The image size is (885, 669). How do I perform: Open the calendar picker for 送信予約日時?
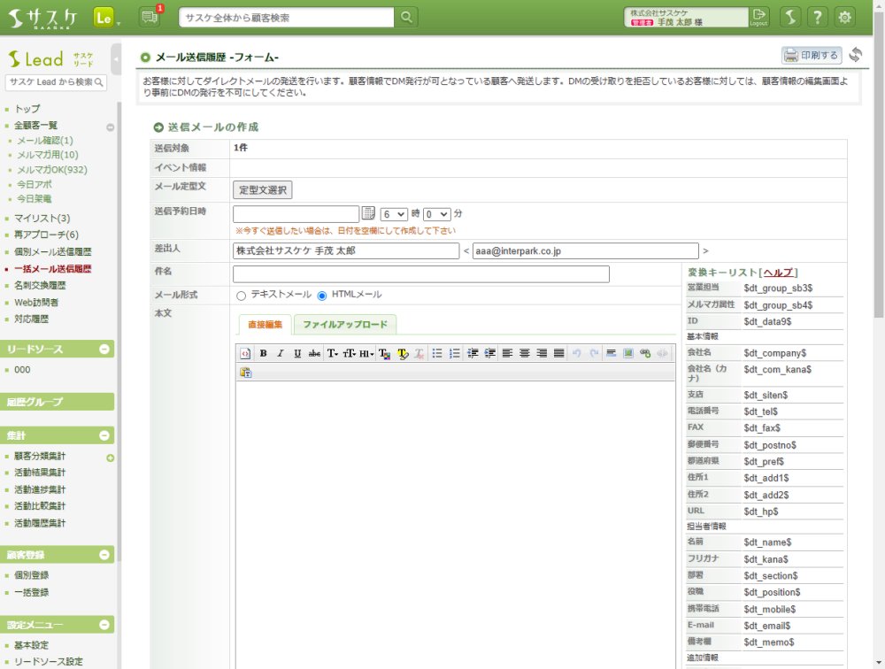click(369, 213)
